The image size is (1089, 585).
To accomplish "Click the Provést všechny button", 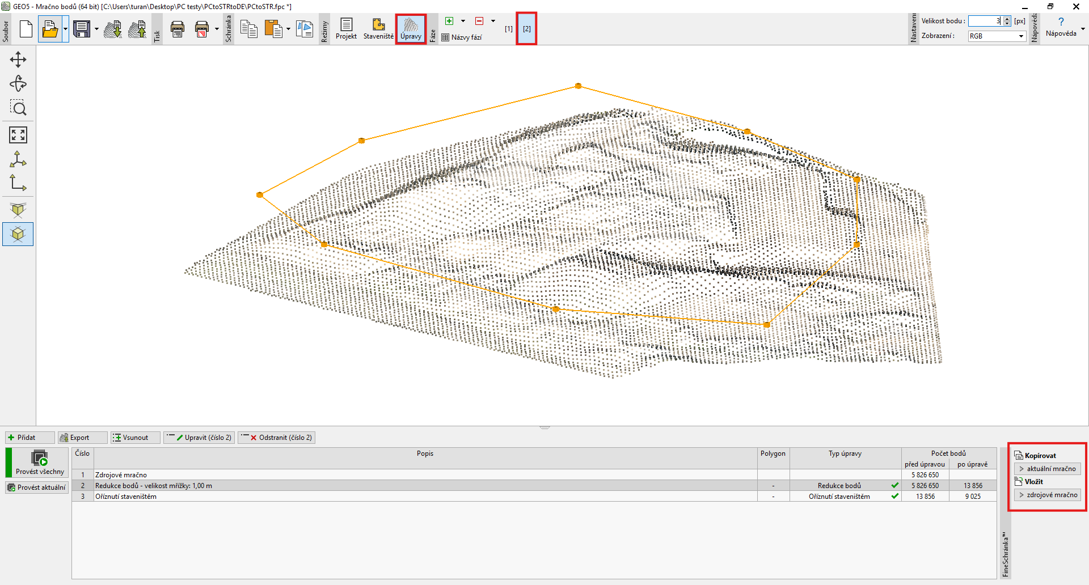I will tap(40, 462).
